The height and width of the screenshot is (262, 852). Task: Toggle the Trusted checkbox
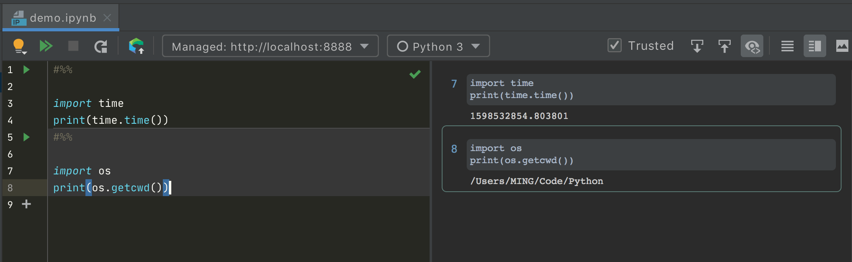click(x=615, y=45)
